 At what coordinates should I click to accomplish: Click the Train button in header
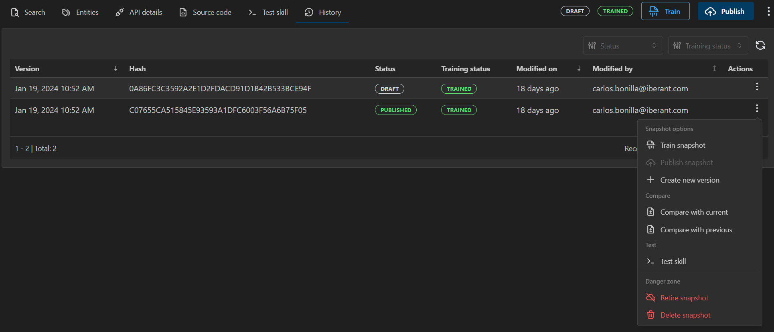pyautogui.click(x=665, y=11)
